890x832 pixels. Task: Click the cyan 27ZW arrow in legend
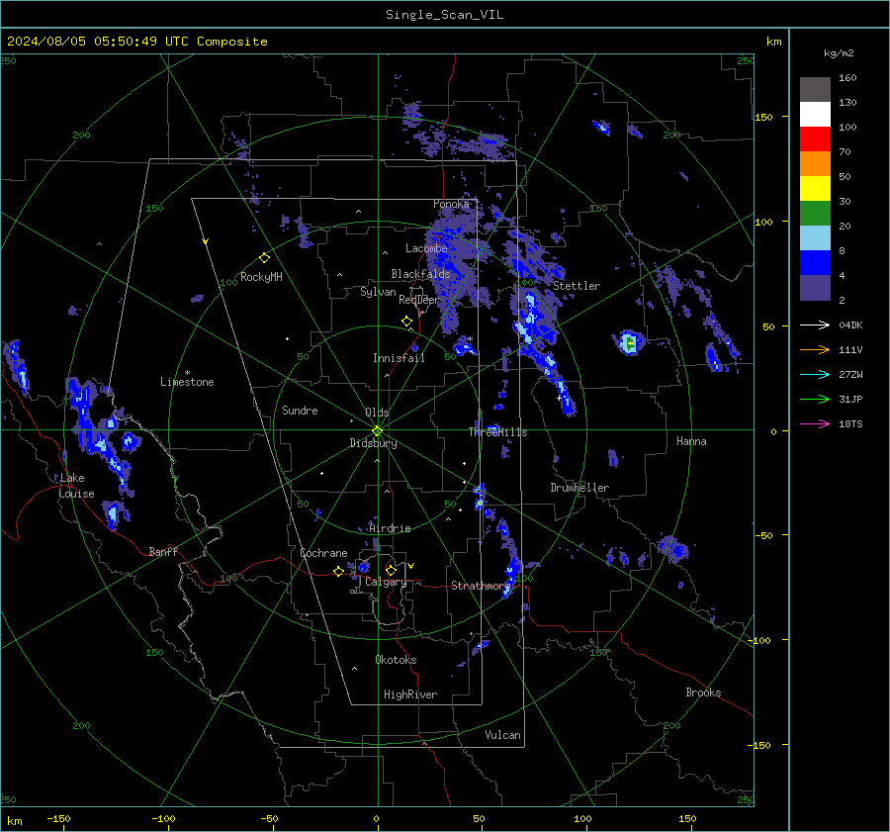815,375
